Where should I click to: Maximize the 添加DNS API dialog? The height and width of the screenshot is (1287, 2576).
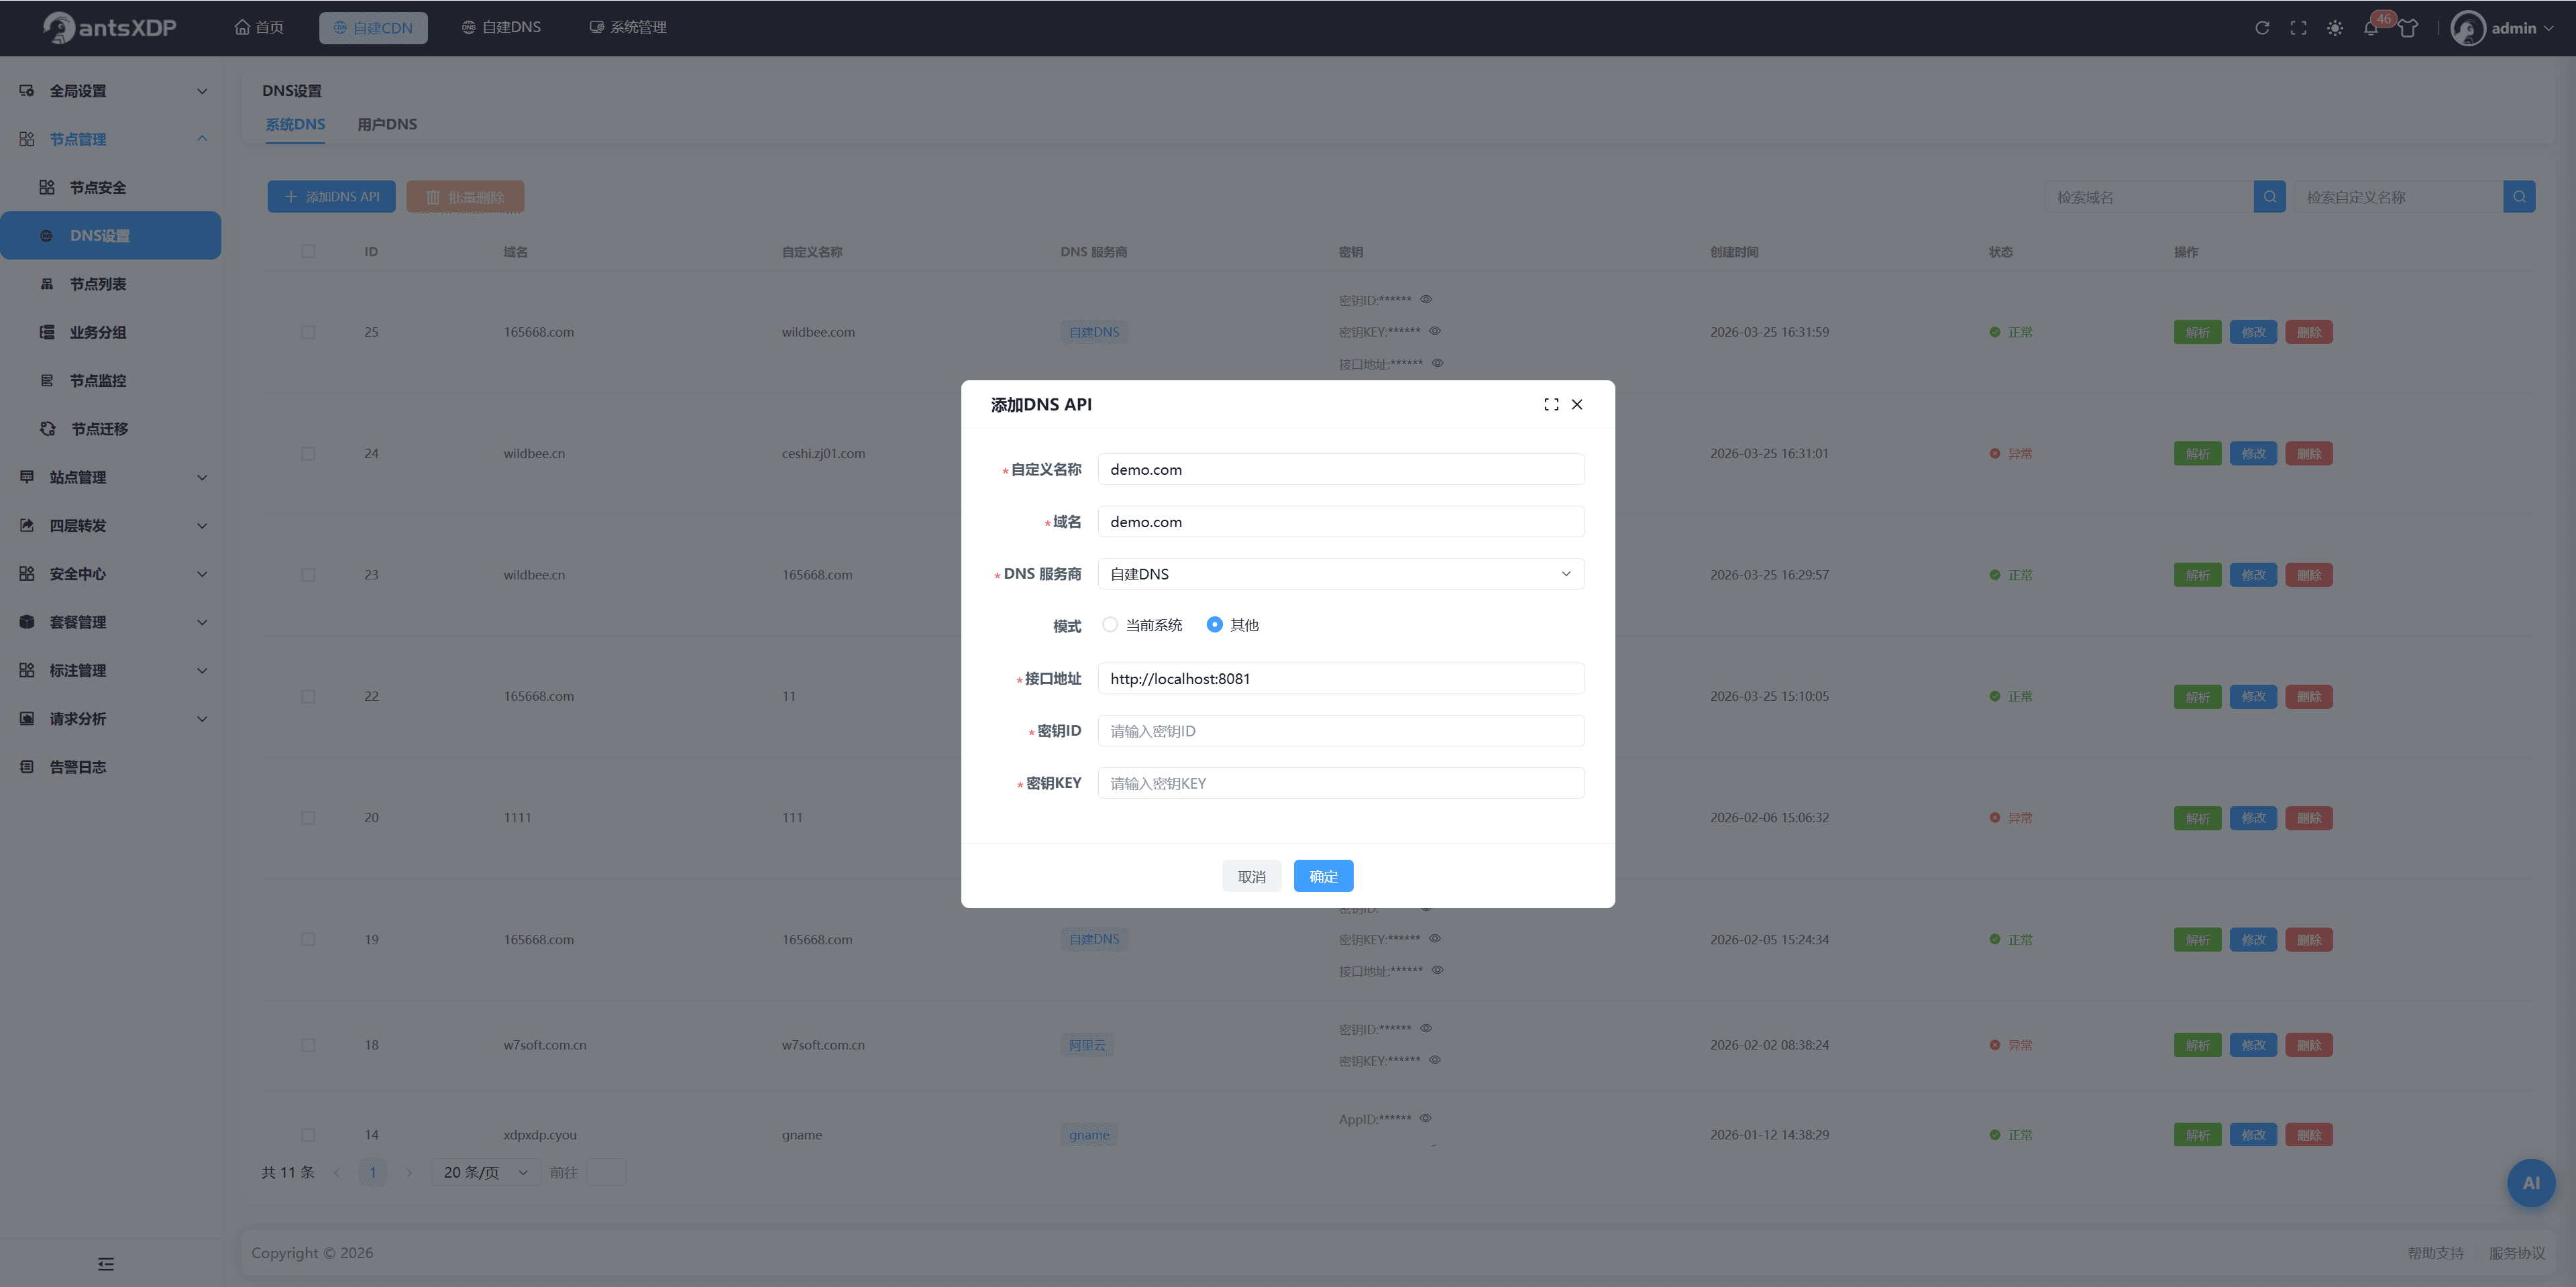pos(1551,404)
